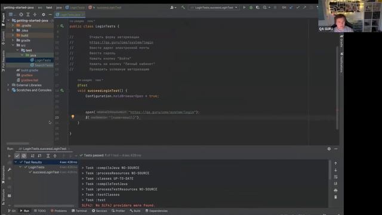
Task: Expand all in the Project panel
Action: (x=28, y=14)
